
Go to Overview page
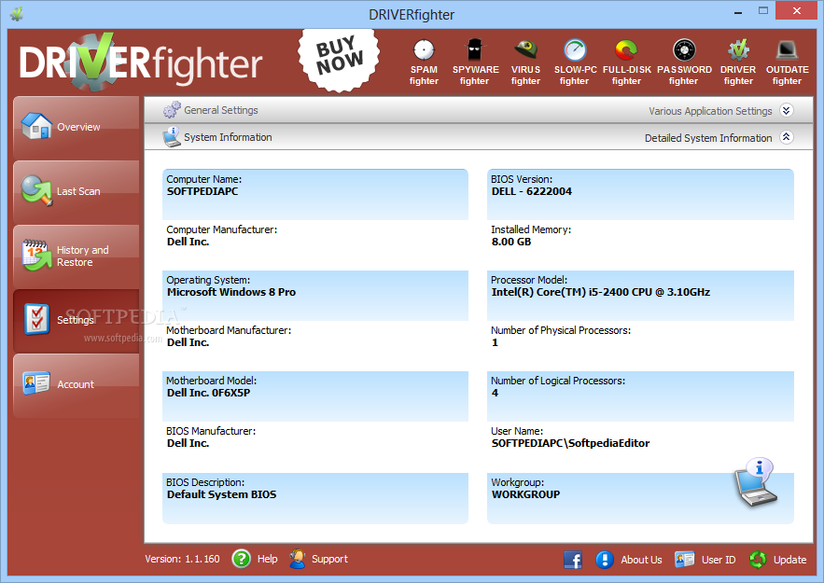coord(77,127)
